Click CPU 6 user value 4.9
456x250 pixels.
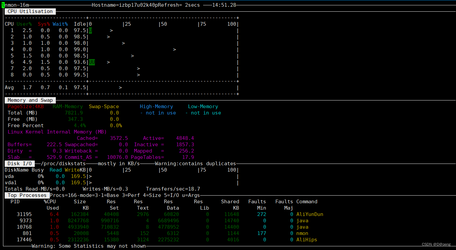point(27,62)
